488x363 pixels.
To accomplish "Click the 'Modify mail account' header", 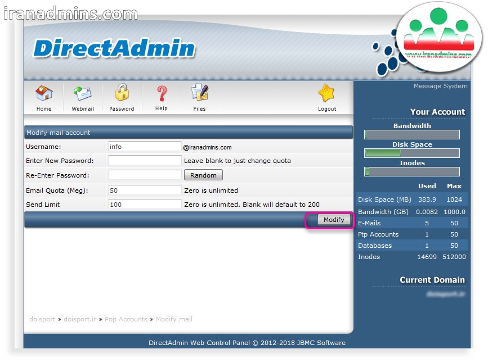I will 58,133.
